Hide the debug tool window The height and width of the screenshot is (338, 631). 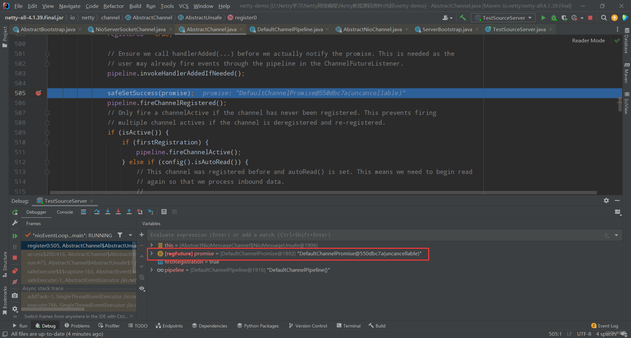pyautogui.click(x=617, y=201)
